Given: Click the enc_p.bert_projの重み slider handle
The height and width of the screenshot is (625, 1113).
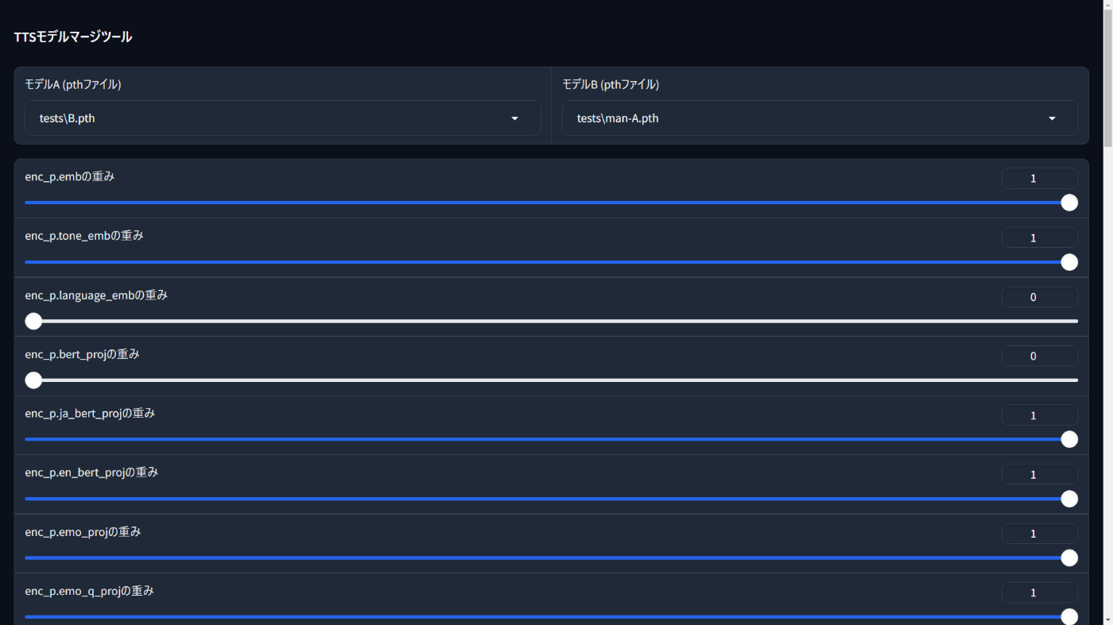Looking at the screenshot, I should [33, 380].
